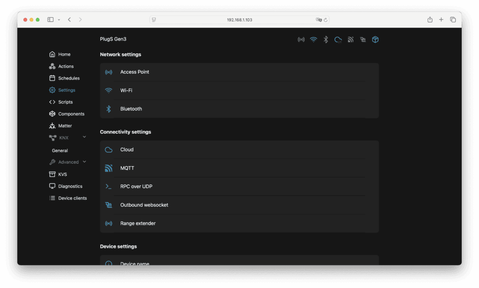Expand the Advanced sidebar section chevron
Screen dimensions: 479x288
coord(85,162)
